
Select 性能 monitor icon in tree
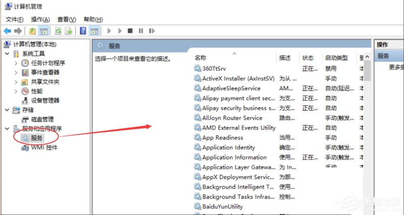point(25,91)
